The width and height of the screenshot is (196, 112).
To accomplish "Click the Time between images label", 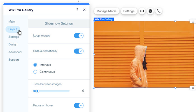I will (47, 84).
